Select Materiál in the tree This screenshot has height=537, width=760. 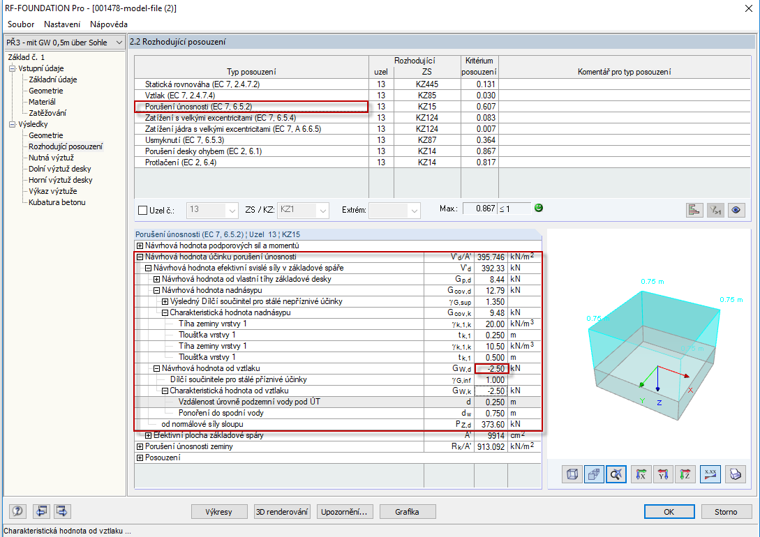(42, 102)
